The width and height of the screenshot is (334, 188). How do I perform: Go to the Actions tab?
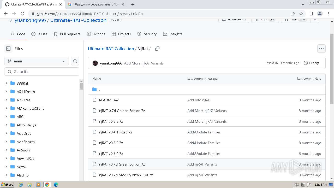click(x=96, y=34)
